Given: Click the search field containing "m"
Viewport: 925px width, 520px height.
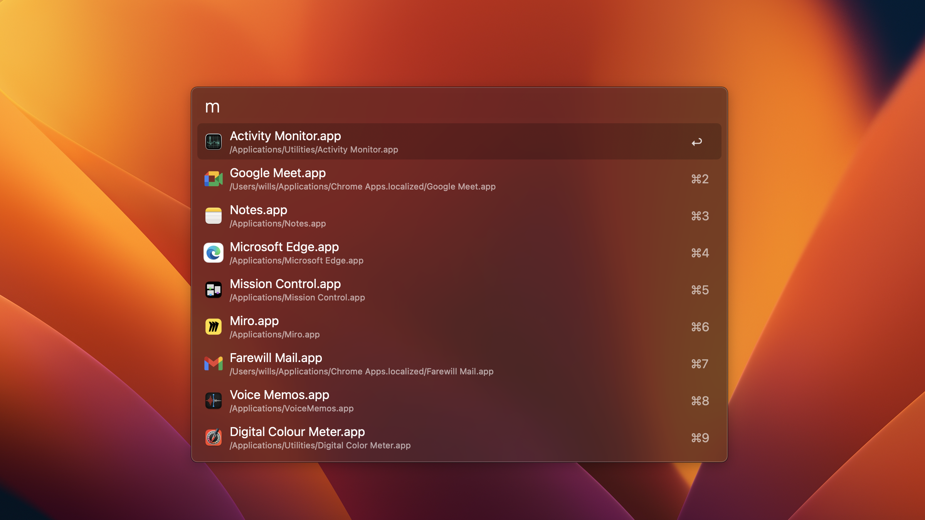Looking at the screenshot, I should click(x=459, y=107).
